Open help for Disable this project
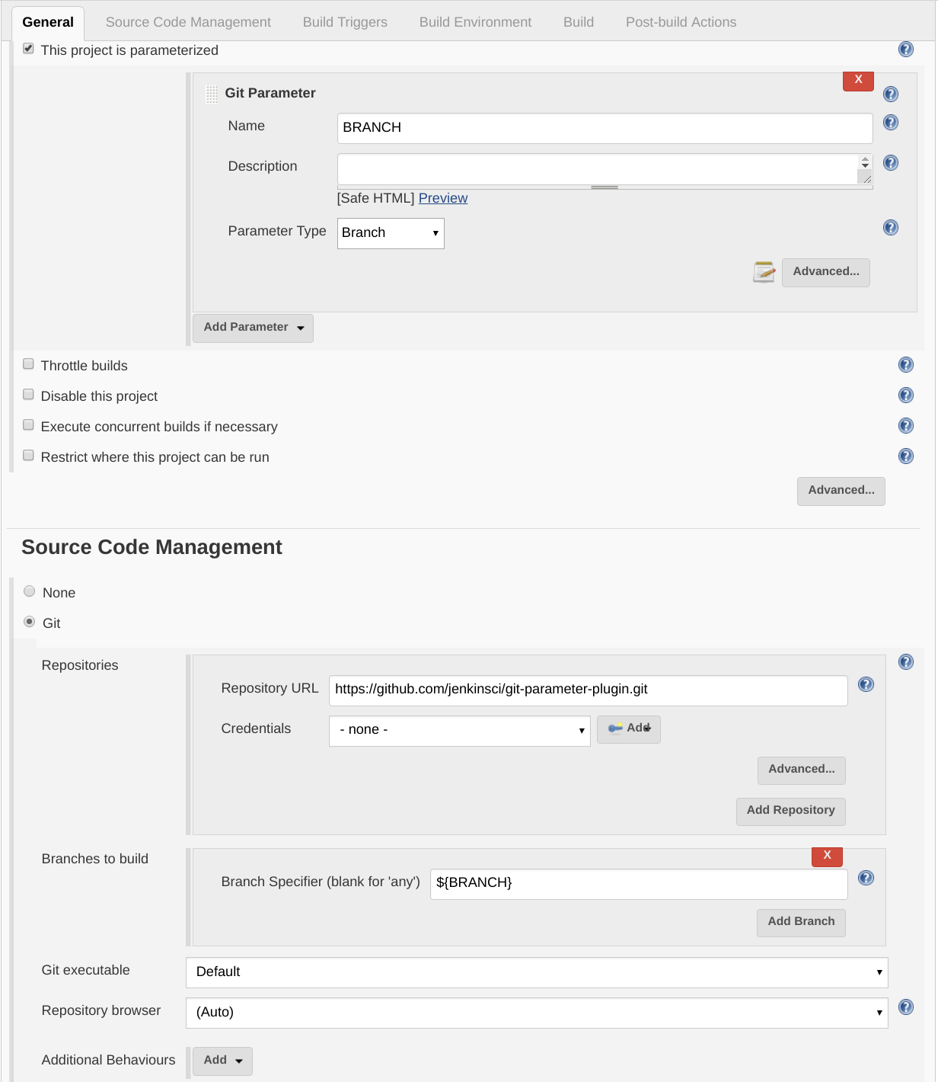Image resolution: width=938 pixels, height=1082 pixels. [x=906, y=395]
